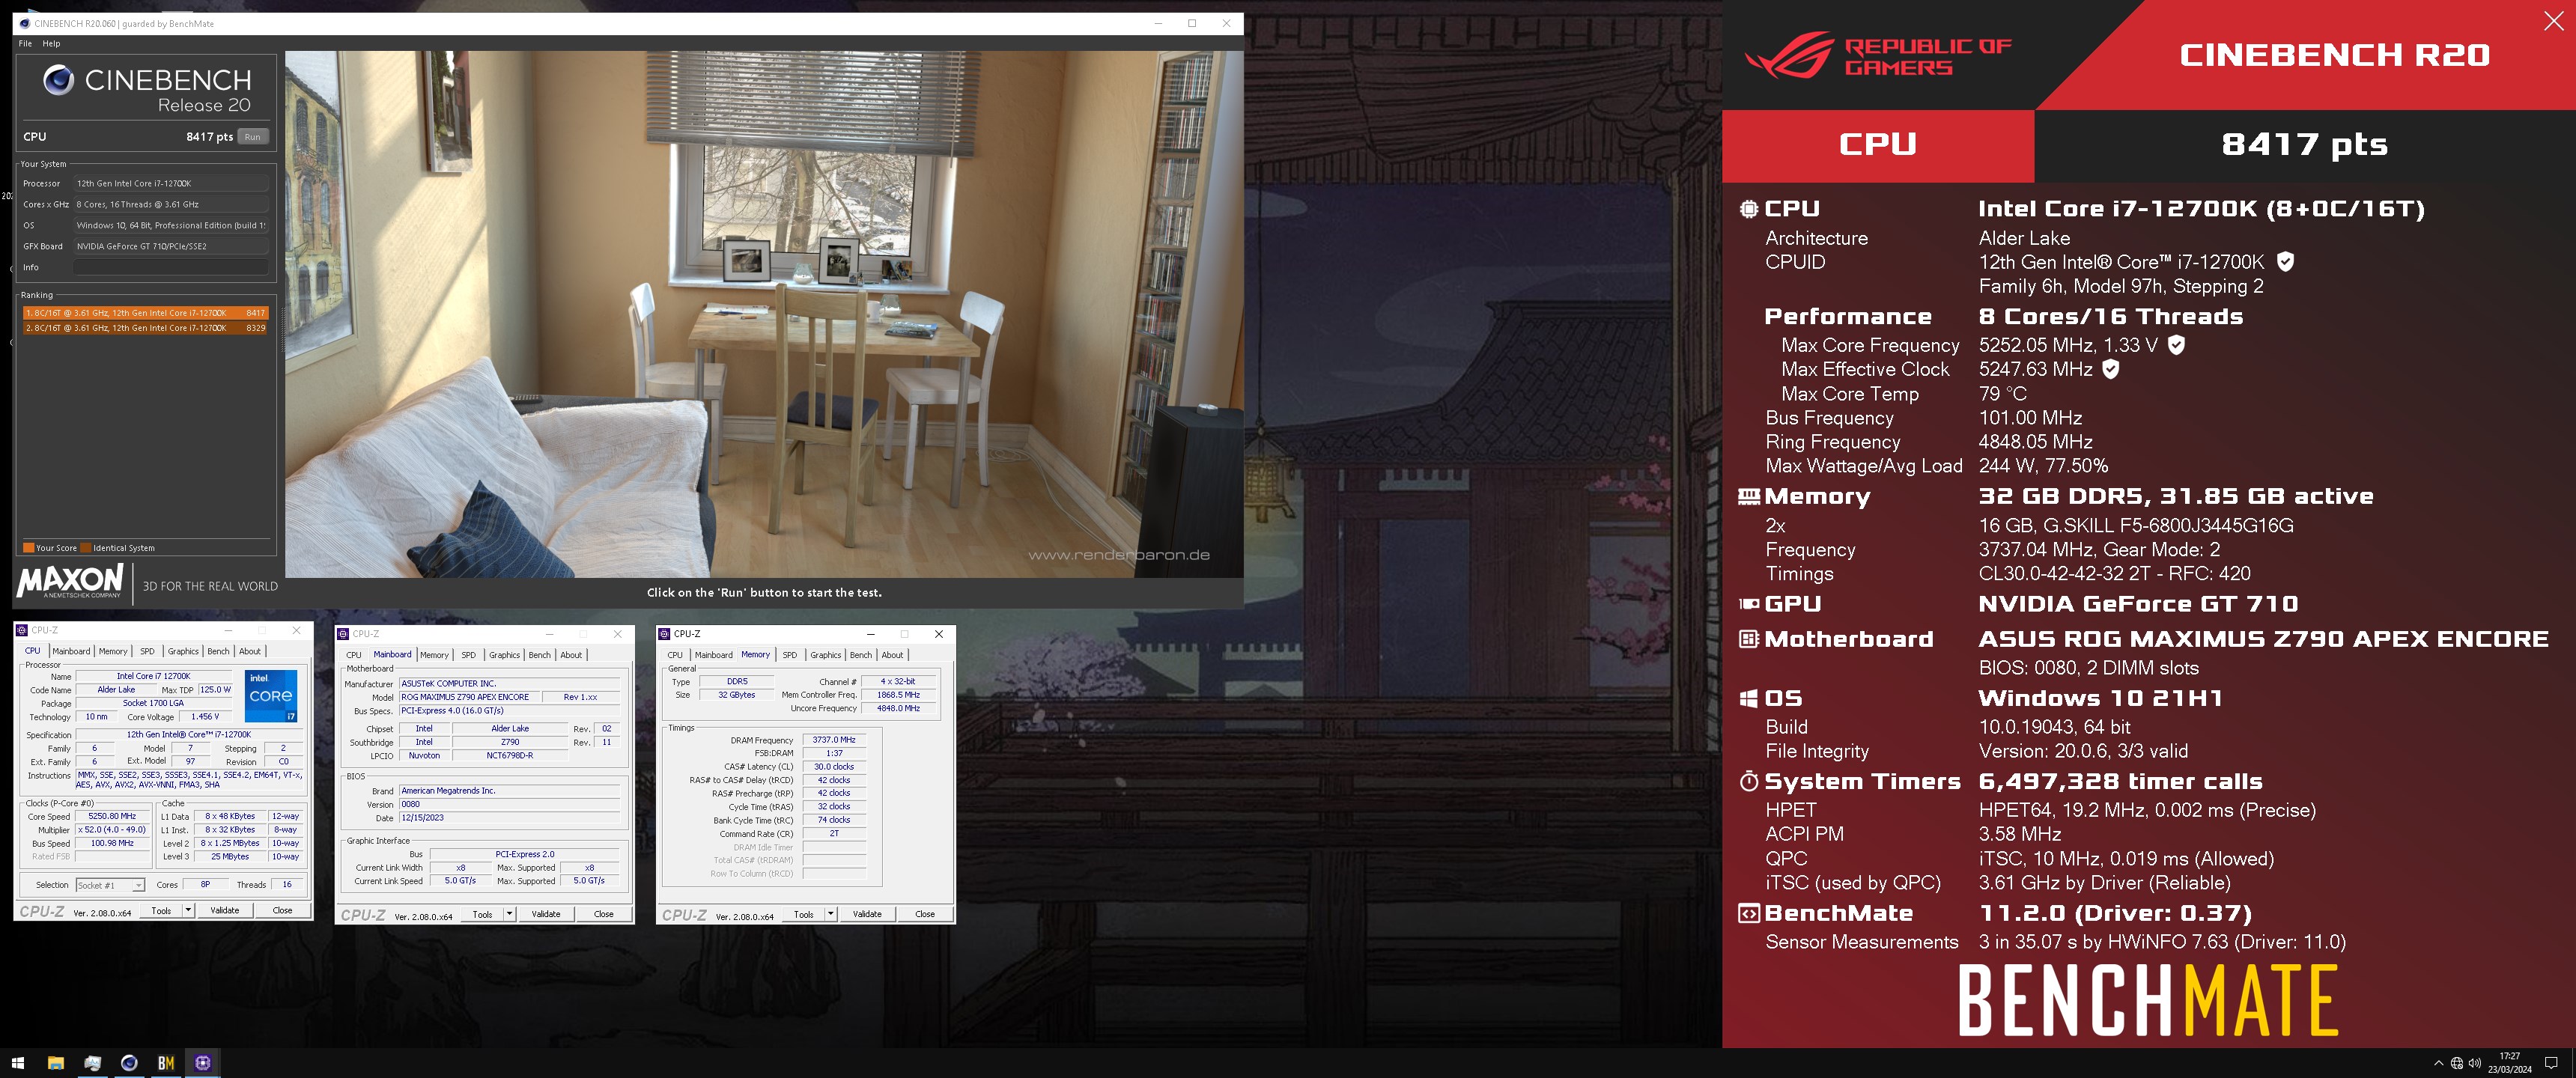Open File Explorer from the taskbar
The height and width of the screenshot is (1078, 2576).
click(x=55, y=1063)
